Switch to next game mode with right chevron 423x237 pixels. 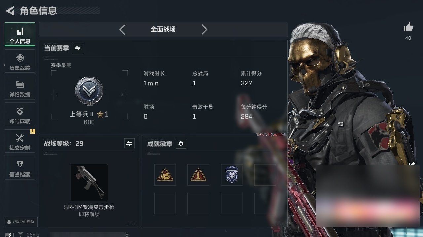[204, 30]
